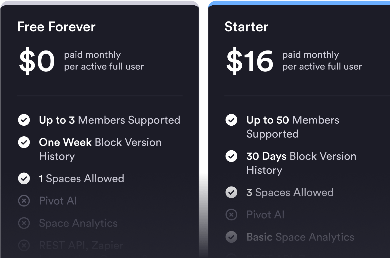Click checkmark icon beside 1 Spaces Allowed
390x258 pixels.
click(24, 179)
